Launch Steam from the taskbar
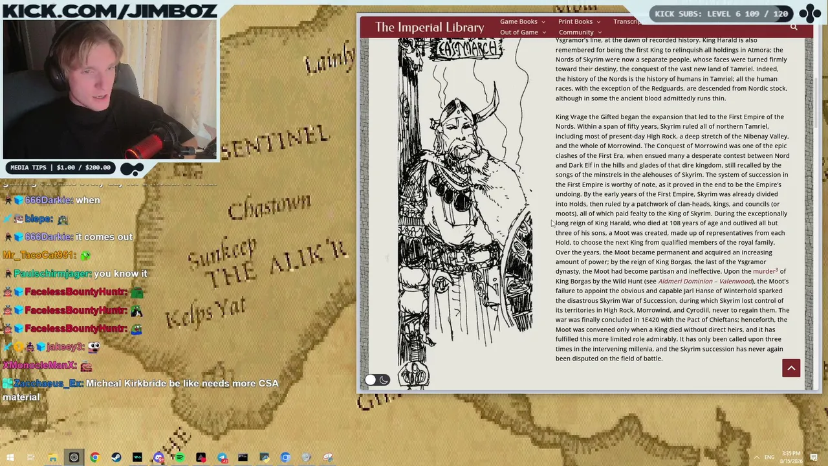 click(x=116, y=458)
